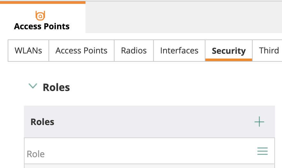Click the active Security tab
Viewport: 282px width, 168px height.
228,51
